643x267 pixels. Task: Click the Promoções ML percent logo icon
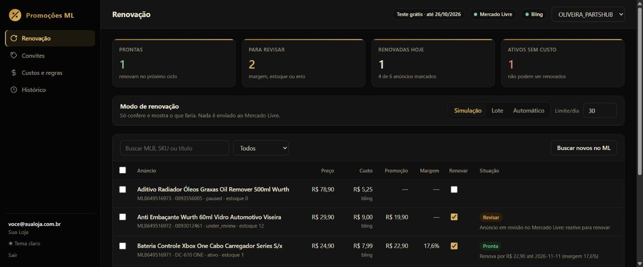(15, 15)
